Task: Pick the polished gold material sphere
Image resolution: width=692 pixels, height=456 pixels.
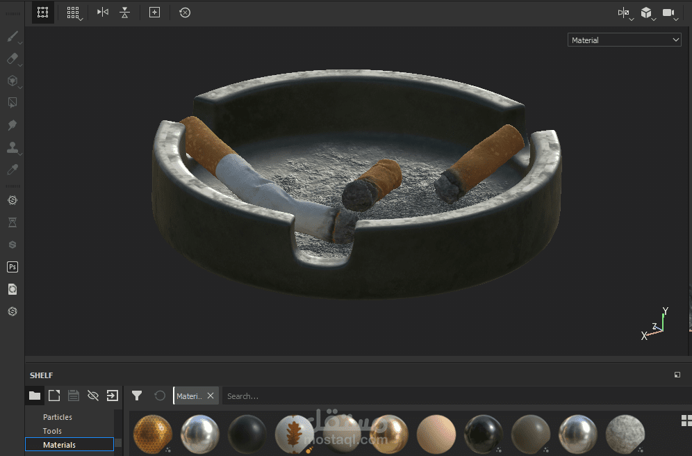Action: (x=389, y=434)
